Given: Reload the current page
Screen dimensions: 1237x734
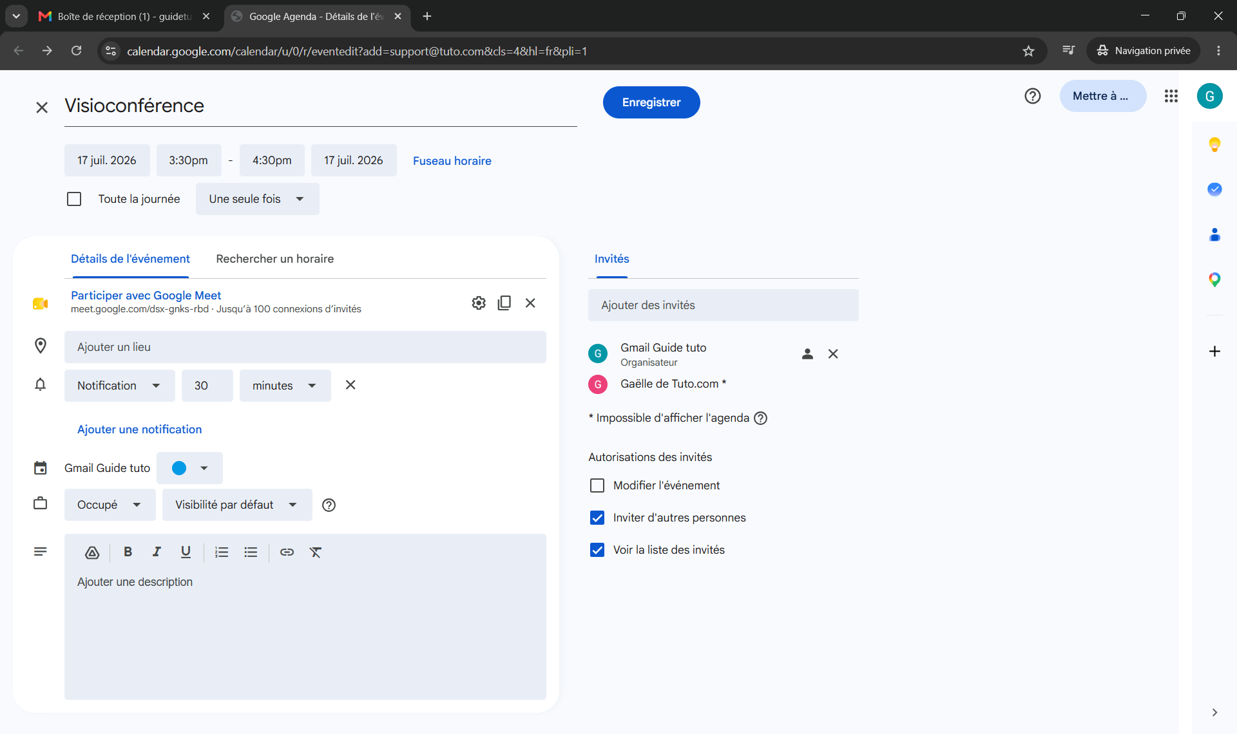Looking at the screenshot, I should pyautogui.click(x=76, y=51).
